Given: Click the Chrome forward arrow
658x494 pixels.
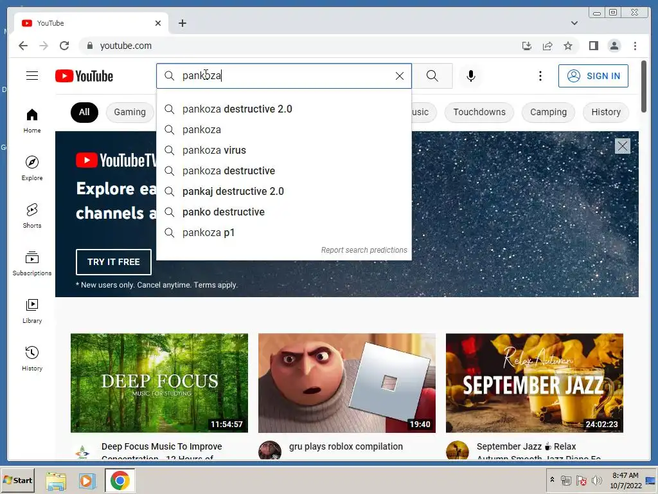Looking at the screenshot, I should 44,46.
